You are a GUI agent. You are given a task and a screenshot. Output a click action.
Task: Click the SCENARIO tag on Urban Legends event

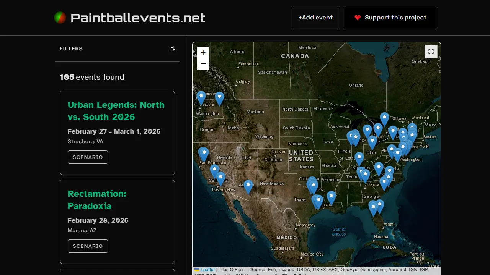click(x=88, y=157)
